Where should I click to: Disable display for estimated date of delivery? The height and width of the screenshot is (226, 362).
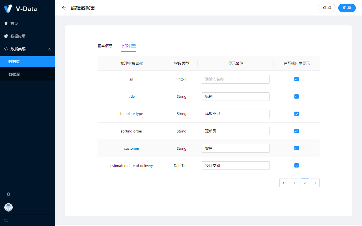point(296,166)
